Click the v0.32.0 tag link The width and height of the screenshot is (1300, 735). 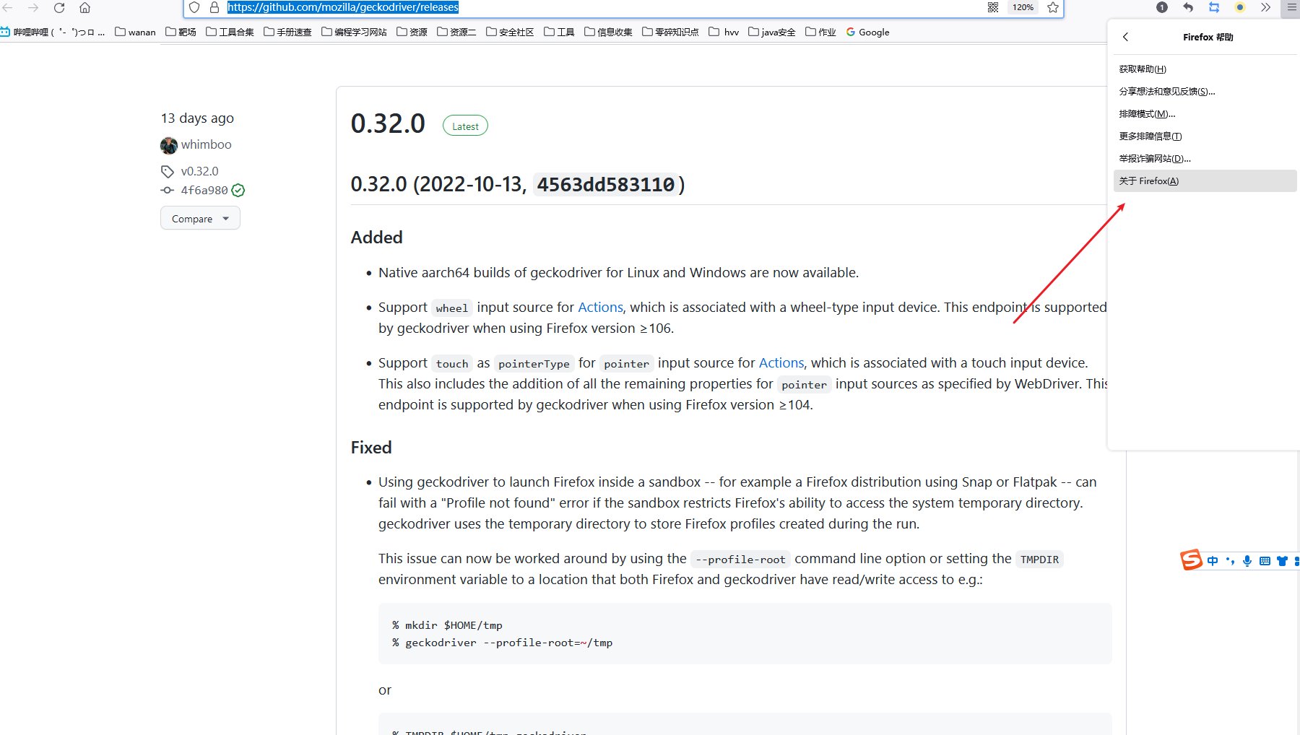[199, 170]
